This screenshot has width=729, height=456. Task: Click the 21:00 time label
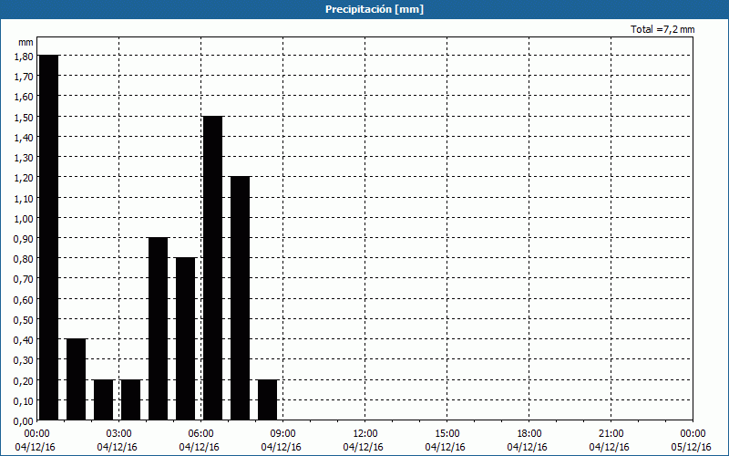(x=611, y=434)
